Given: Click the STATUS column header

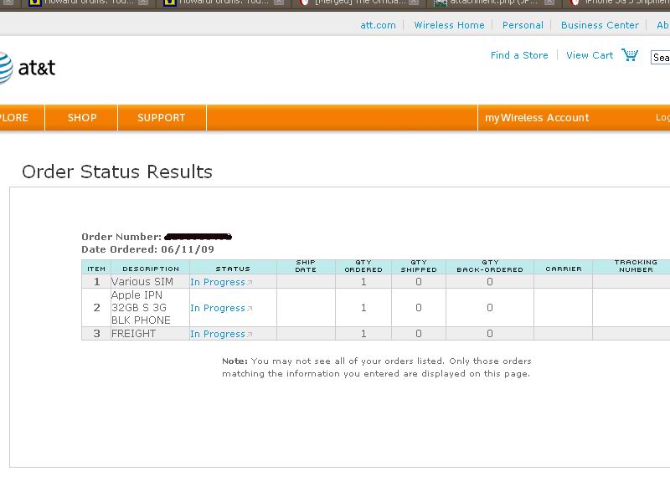Looking at the screenshot, I should [233, 269].
